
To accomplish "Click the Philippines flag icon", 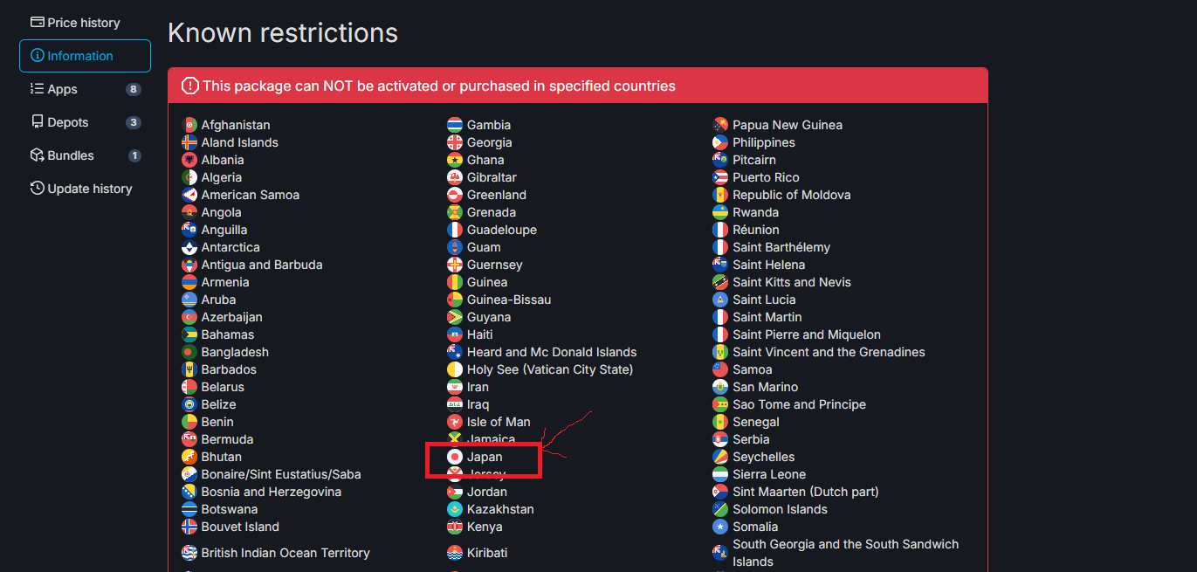I will 720,142.
